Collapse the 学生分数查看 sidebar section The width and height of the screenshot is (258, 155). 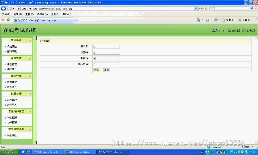coord(29,129)
